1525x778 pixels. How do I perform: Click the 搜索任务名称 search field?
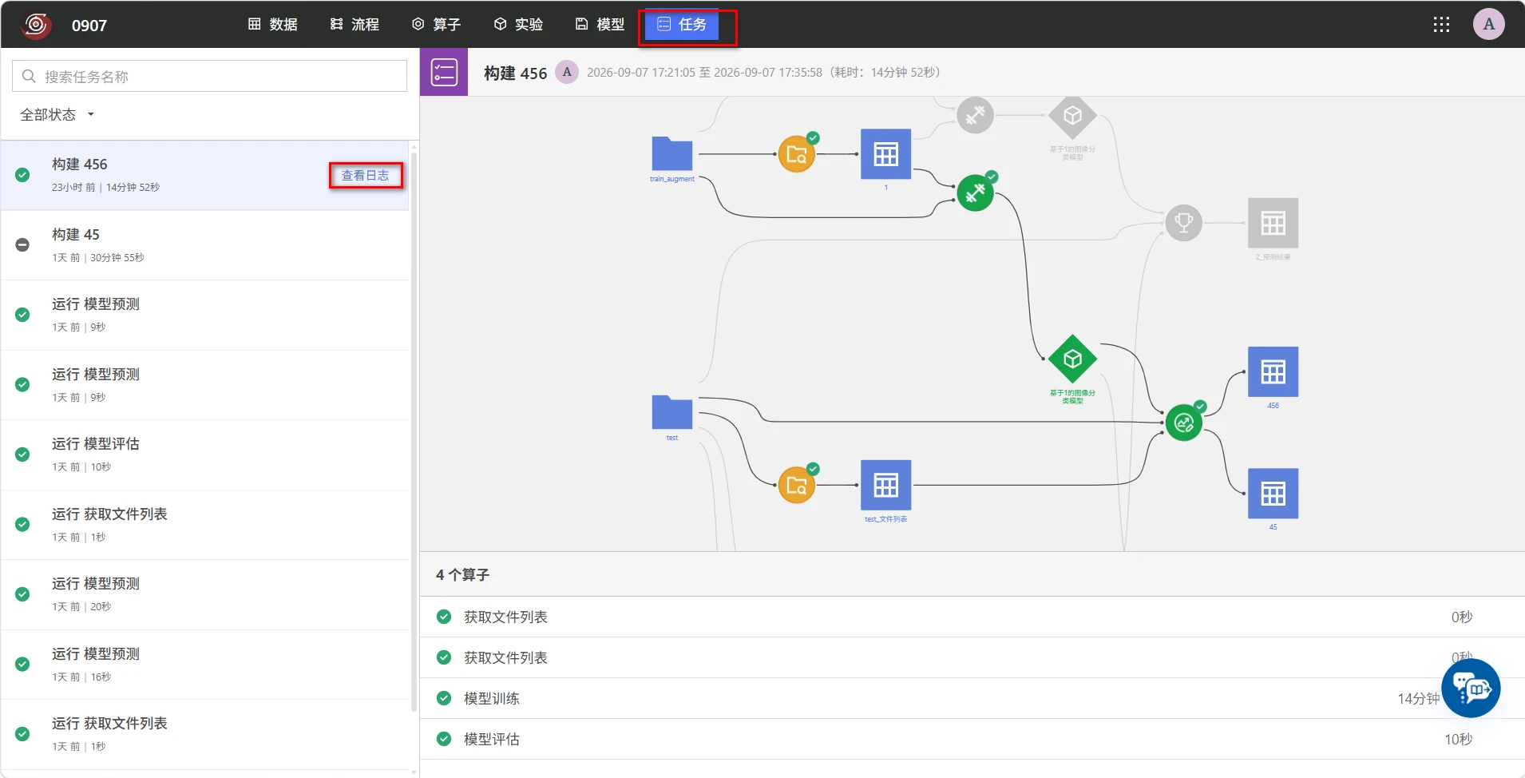coord(209,76)
